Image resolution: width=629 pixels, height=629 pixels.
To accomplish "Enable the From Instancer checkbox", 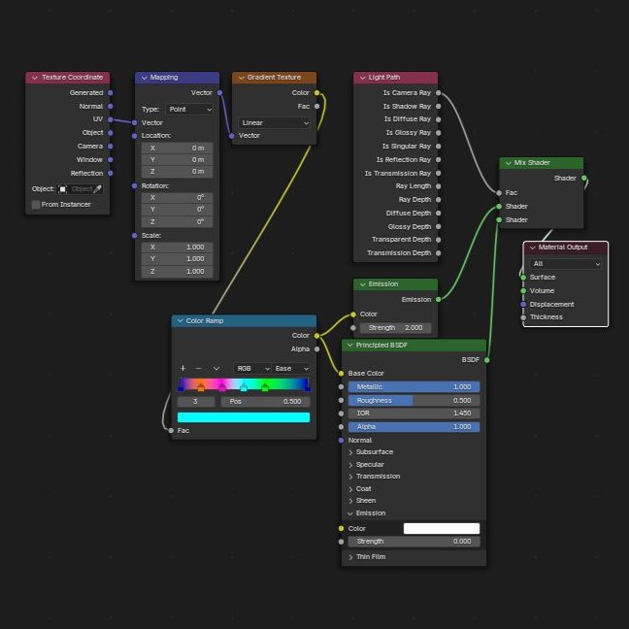I will (37, 205).
